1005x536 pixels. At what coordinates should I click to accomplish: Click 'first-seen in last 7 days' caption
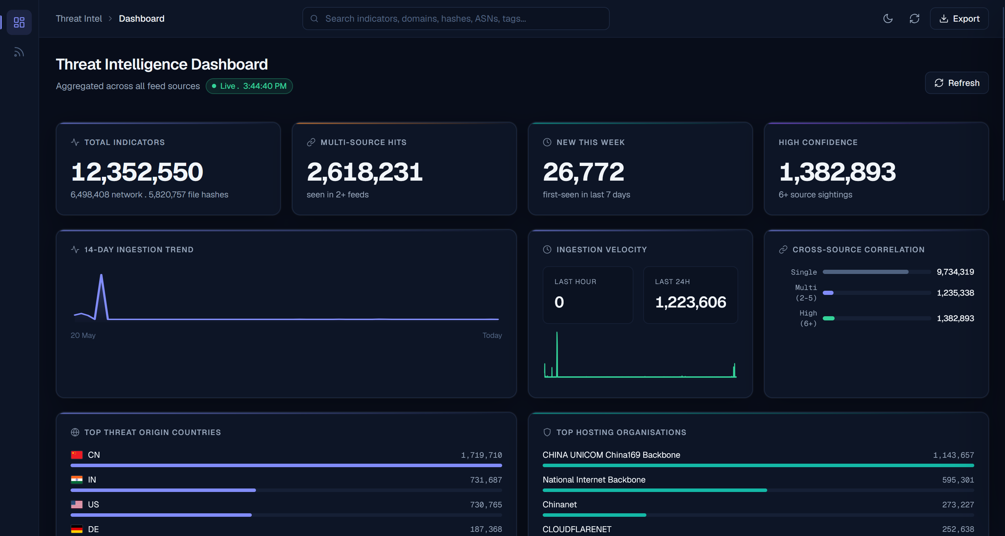click(586, 194)
